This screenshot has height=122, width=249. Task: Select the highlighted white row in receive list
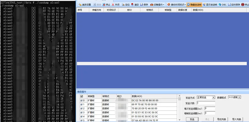pyautogui.click(x=162, y=64)
